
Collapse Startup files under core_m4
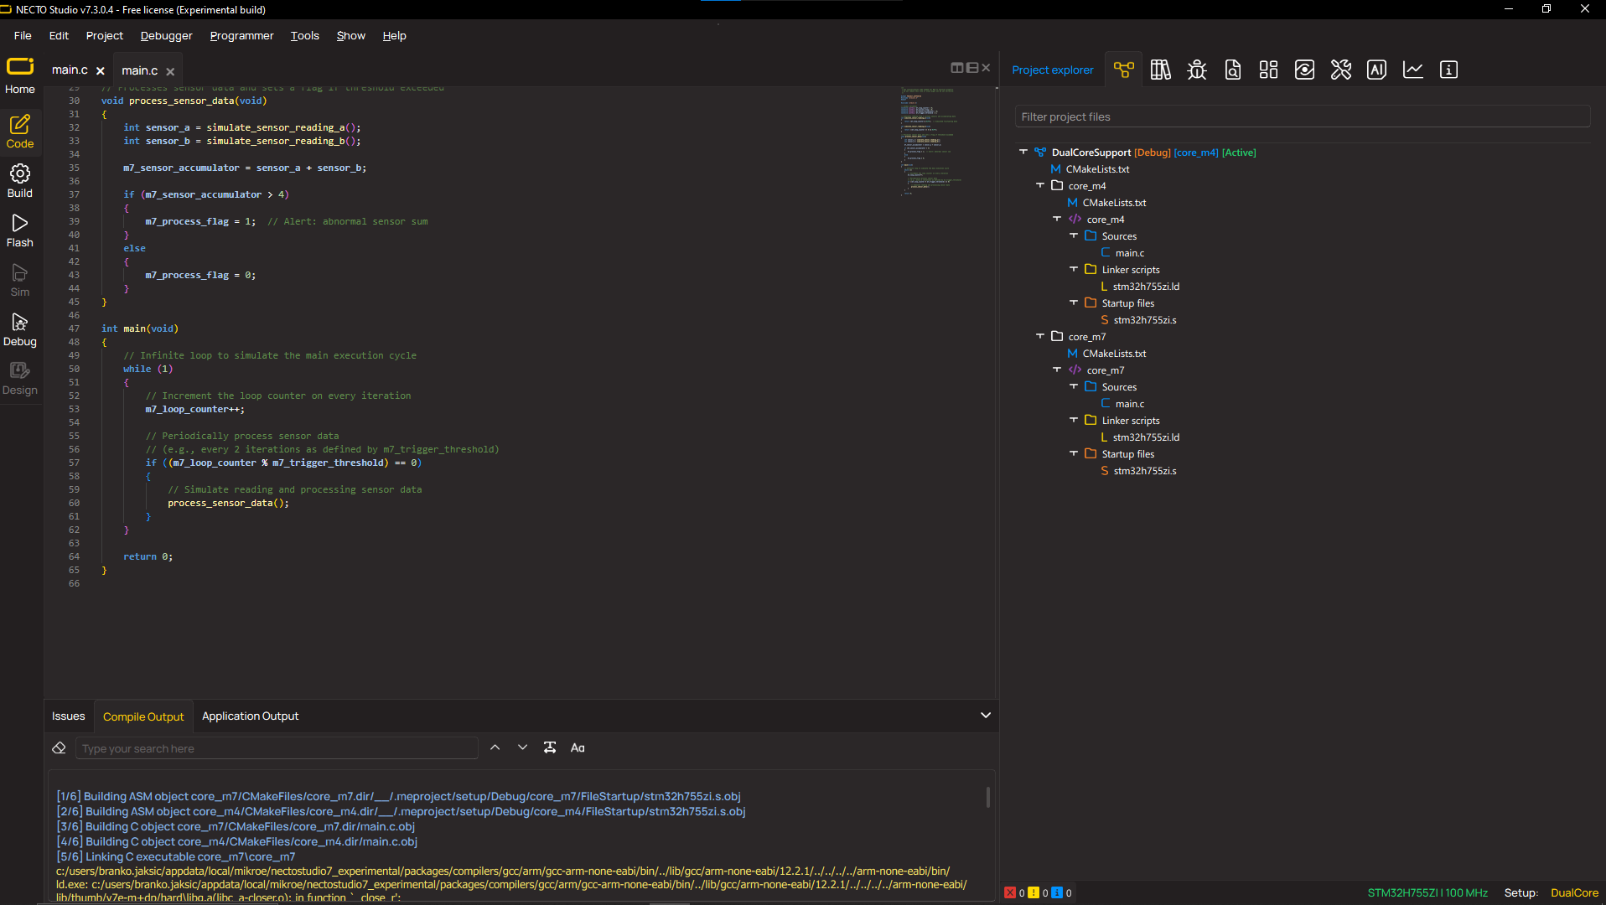[1074, 303]
